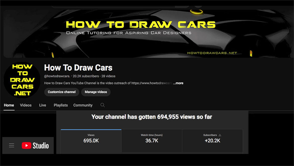Click the 20.2K subscribers text
Image resolution: width=294 pixels, height=166 pixels.
click(86, 76)
